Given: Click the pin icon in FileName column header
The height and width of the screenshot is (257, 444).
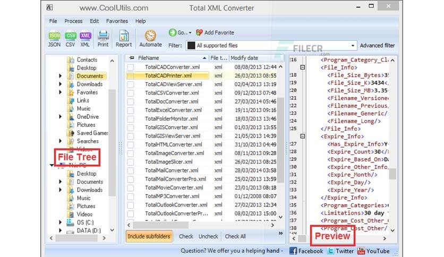Looking at the screenshot, I should pos(132,58).
